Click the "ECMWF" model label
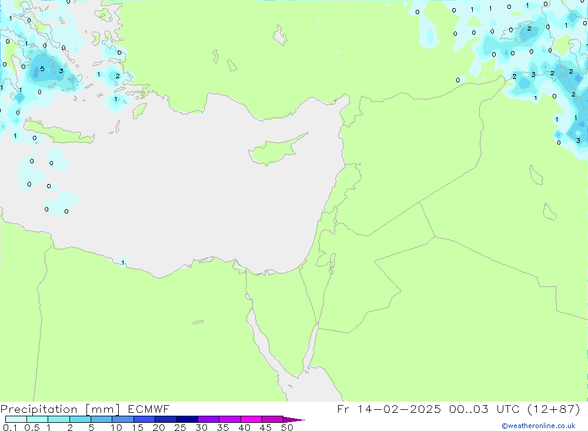The width and height of the screenshot is (588, 431). pyautogui.click(x=149, y=409)
